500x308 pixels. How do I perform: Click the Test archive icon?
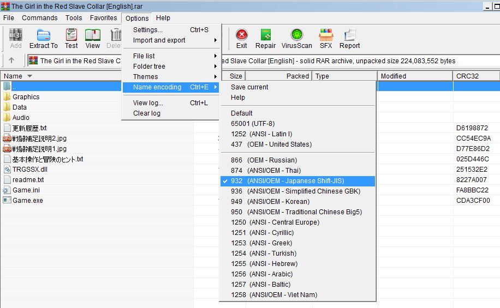coord(72,39)
